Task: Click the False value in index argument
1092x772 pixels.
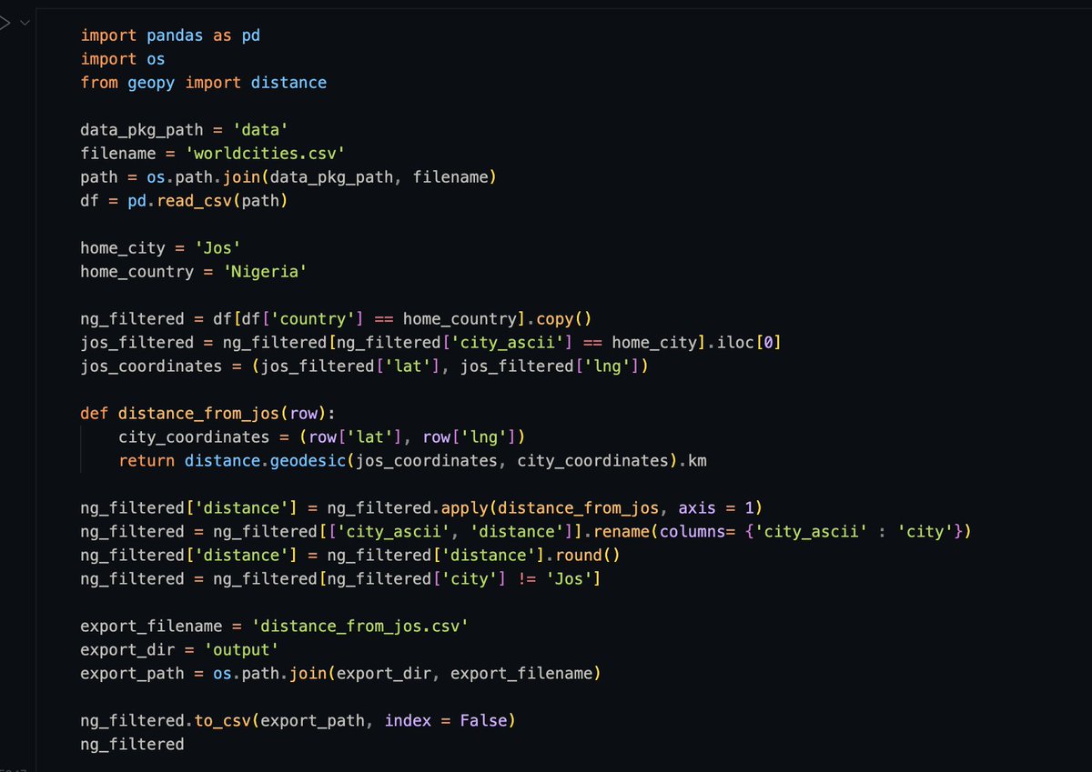Action: pos(483,721)
